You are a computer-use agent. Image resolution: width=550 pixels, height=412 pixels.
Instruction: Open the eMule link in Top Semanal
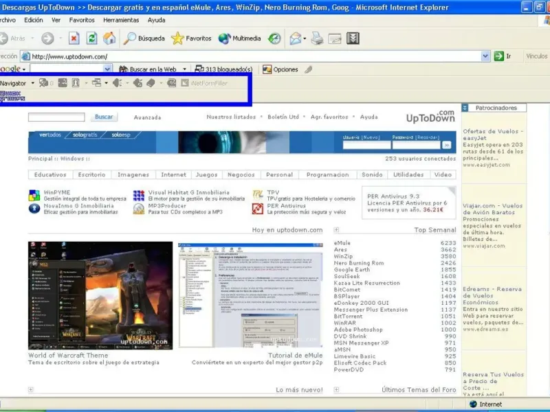click(342, 243)
